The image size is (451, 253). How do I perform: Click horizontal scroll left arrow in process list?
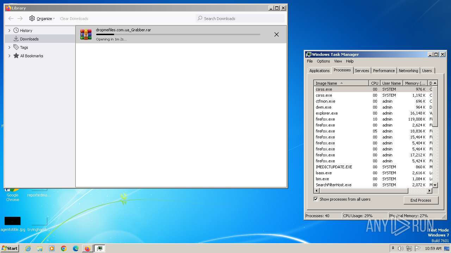[316, 191]
